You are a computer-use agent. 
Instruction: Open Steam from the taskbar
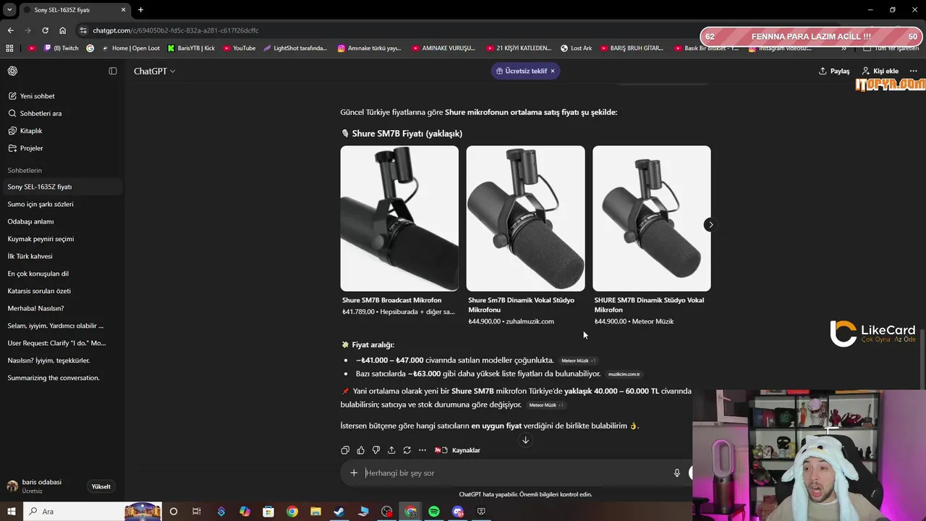(x=339, y=512)
